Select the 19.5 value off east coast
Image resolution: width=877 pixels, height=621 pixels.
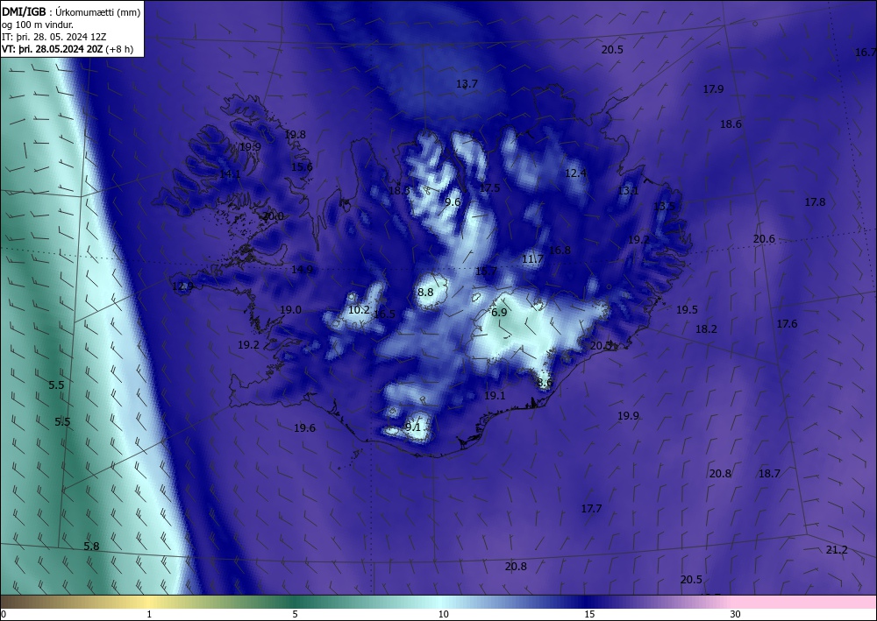687,310
